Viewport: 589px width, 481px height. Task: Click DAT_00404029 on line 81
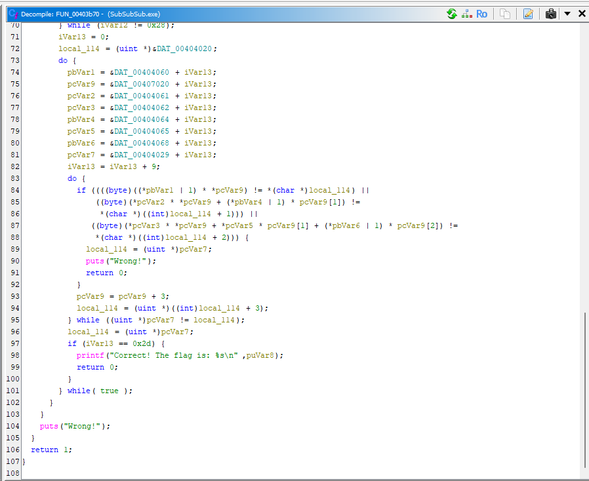[142, 155]
